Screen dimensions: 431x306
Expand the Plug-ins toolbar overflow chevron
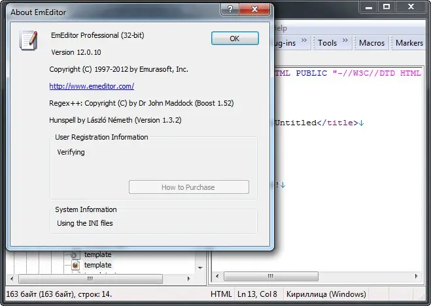[x=303, y=40]
